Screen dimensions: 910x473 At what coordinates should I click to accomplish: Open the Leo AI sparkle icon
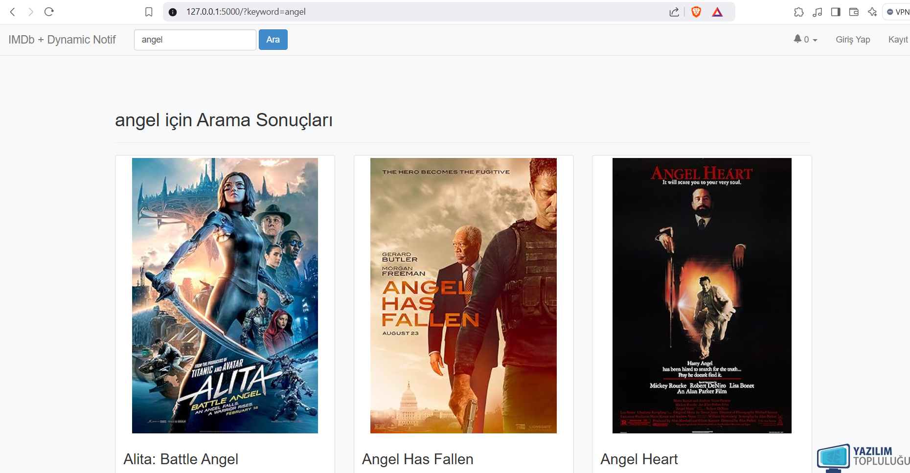872,12
